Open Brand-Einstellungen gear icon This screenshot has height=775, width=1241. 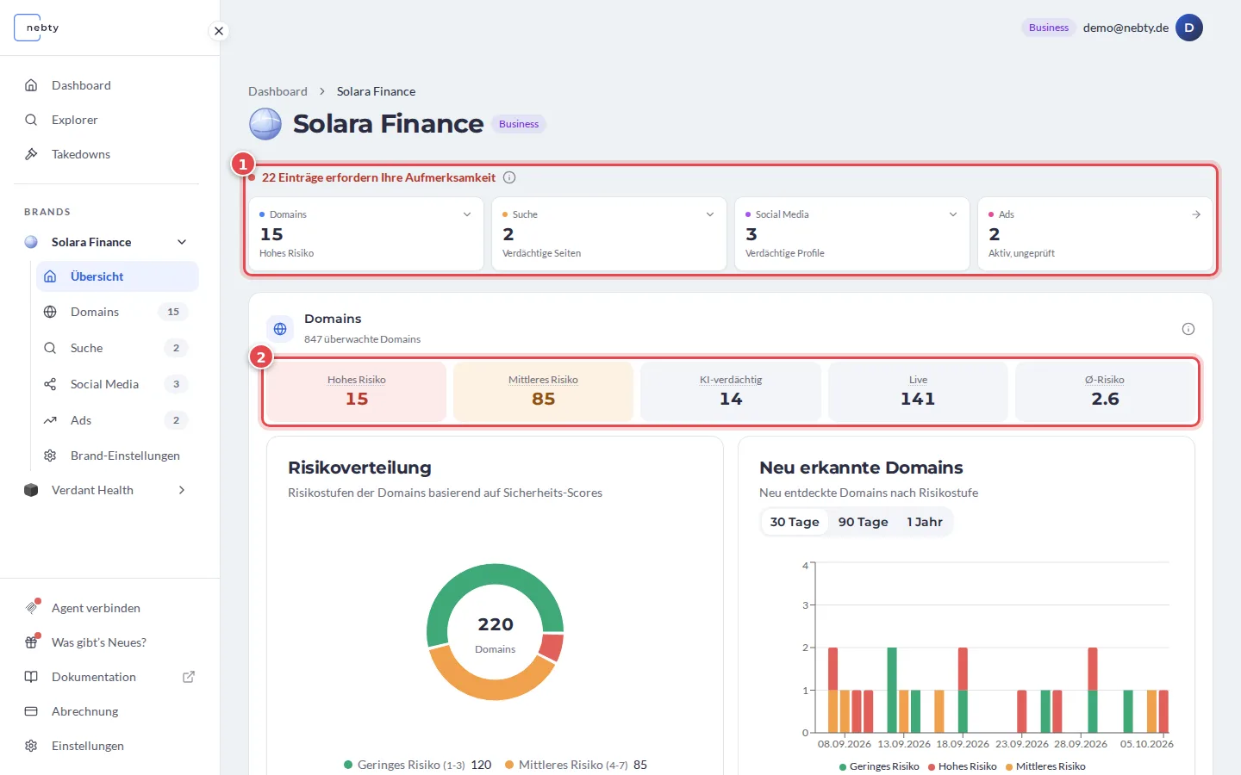[x=50, y=456]
